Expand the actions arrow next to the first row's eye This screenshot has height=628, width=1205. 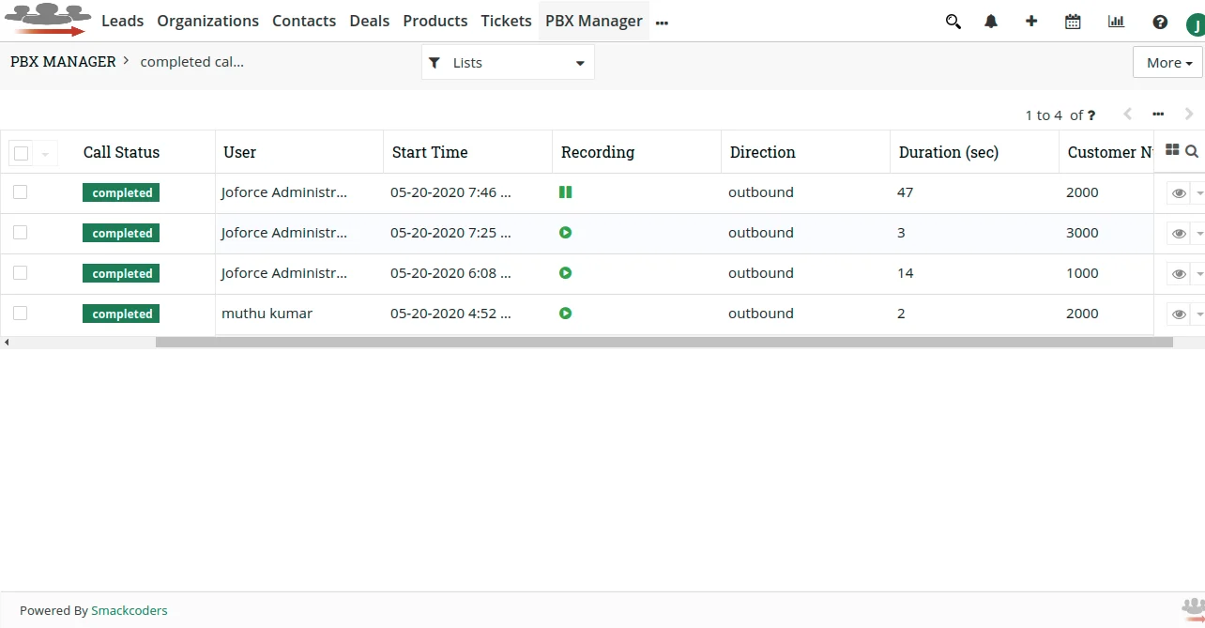tap(1198, 192)
